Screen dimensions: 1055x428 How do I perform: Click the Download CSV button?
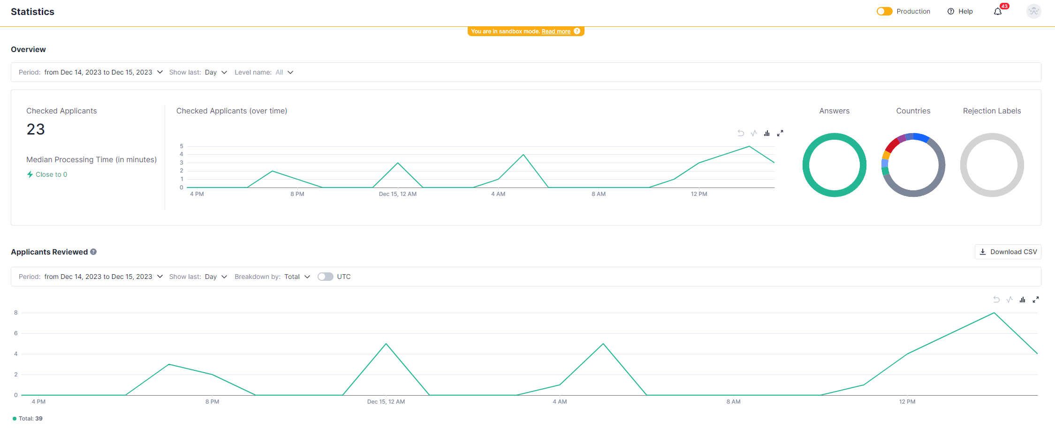[1008, 252]
